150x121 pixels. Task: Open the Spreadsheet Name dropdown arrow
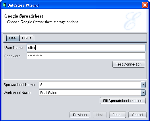coord(143,84)
